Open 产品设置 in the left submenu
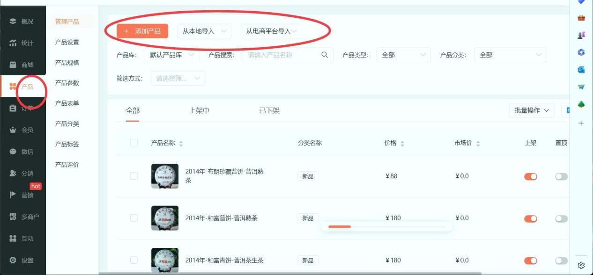The height and width of the screenshot is (275, 593). point(67,42)
